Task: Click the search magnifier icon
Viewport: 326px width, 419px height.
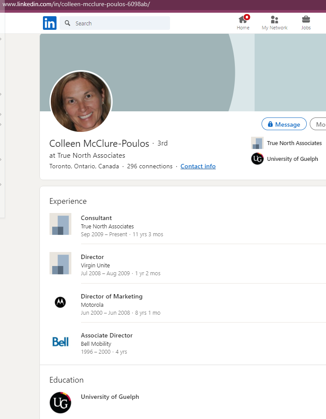Action: pos(67,23)
